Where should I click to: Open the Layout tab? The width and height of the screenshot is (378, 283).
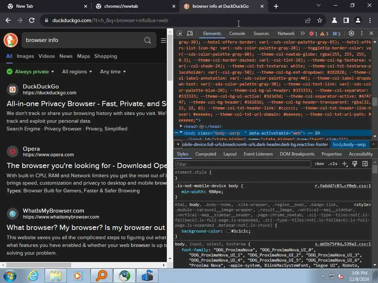pyautogui.click(x=230, y=154)
